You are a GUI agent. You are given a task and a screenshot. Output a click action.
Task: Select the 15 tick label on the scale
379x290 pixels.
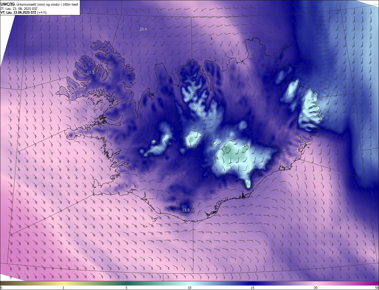click(253, 288)
